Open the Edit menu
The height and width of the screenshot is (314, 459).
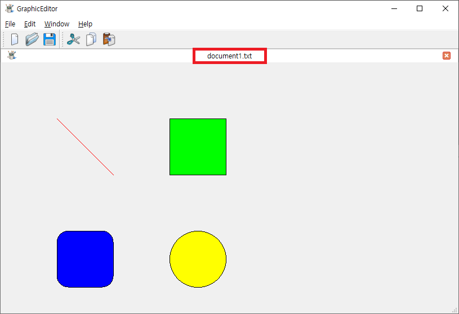point(30,24)
